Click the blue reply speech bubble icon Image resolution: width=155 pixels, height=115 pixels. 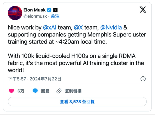click(x=35, y=91)
